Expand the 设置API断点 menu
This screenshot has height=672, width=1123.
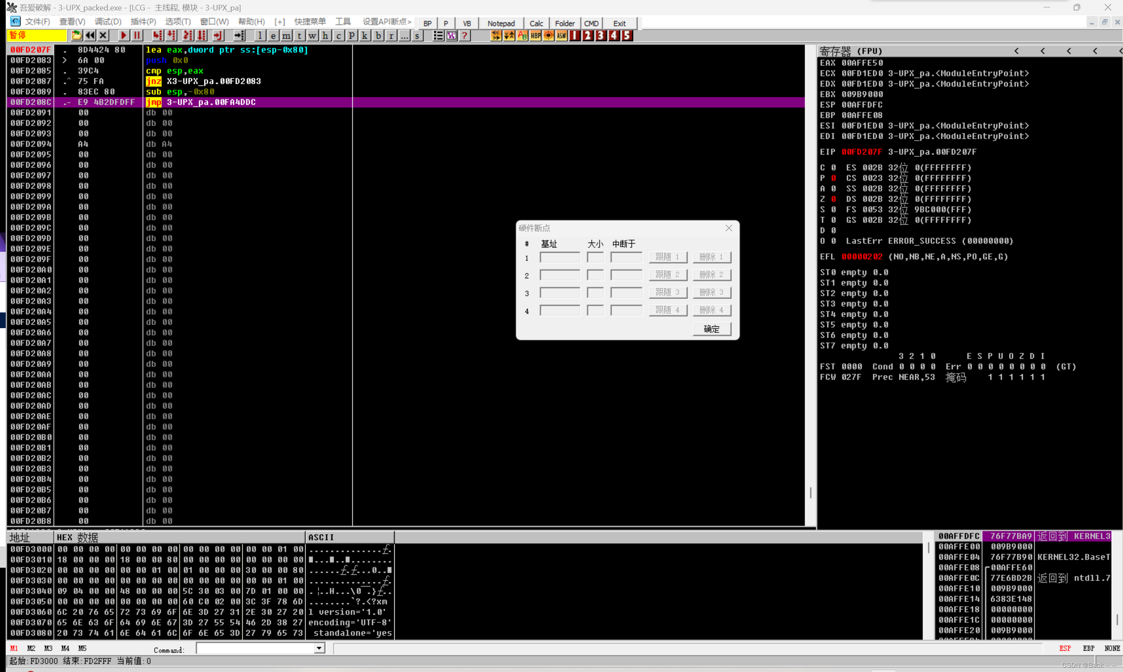pyautogui.click(x=386, y=22)
